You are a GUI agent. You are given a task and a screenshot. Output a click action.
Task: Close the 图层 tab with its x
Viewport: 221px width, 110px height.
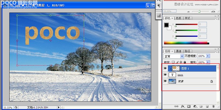(x=172, y=51)
